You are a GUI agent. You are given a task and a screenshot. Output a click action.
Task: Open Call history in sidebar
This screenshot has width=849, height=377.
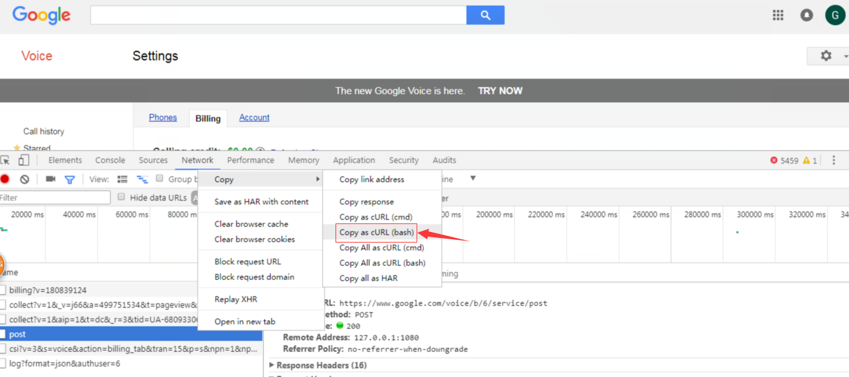[44, 132]
